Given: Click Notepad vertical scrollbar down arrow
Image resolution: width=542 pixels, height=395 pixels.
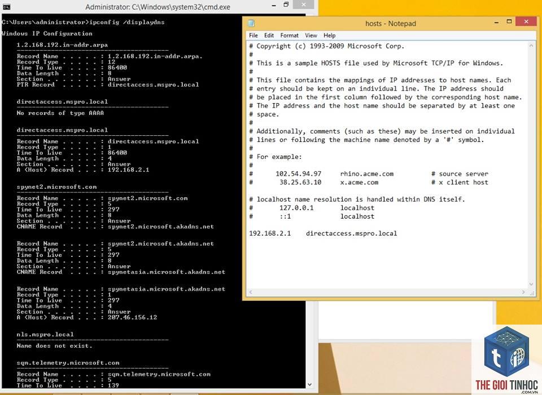Looking at the screenshot, I should point(531,284).
